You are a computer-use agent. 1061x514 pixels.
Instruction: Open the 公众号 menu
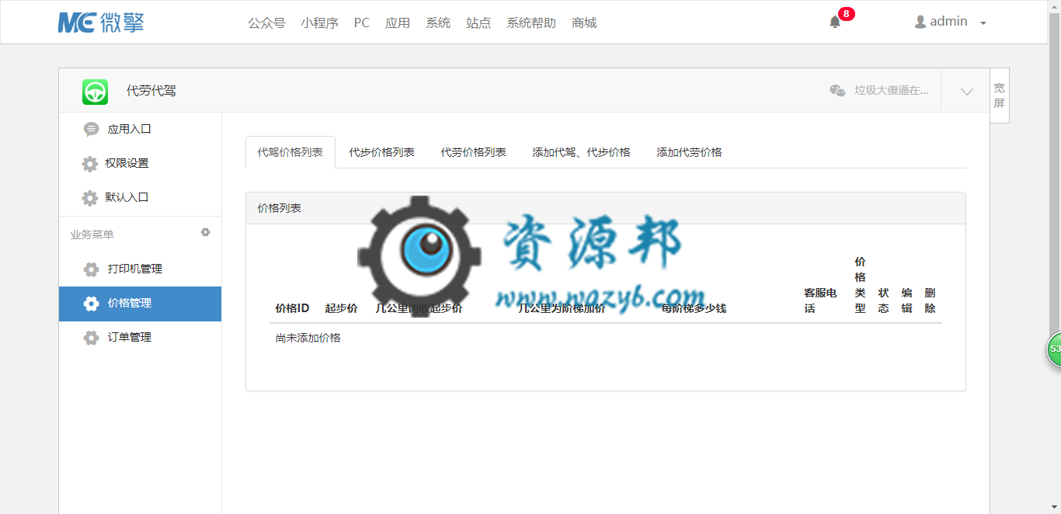266,23
